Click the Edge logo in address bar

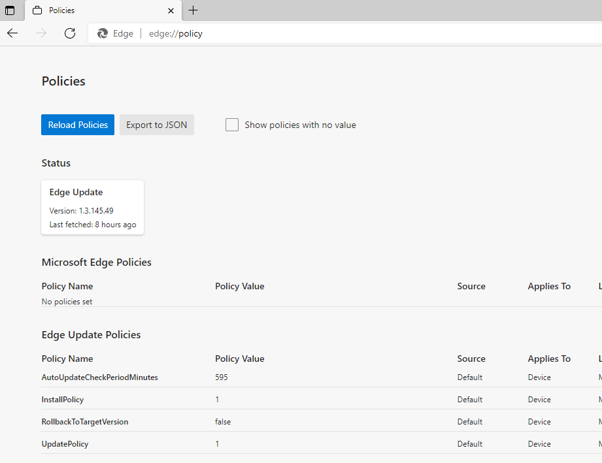tap(103, 33)
